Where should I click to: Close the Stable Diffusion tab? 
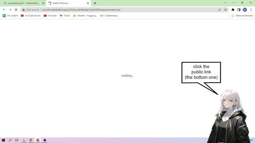pos(88,3)
